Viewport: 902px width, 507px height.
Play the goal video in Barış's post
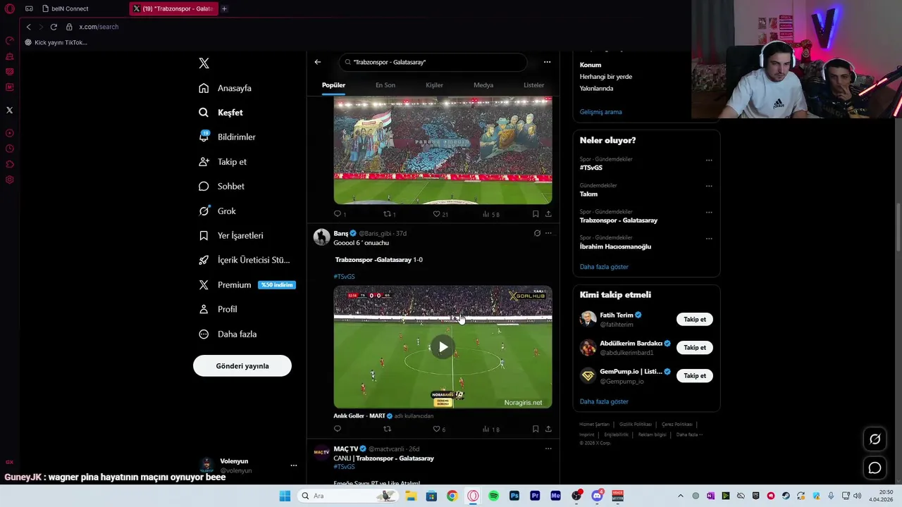click(x=443, y=346)
